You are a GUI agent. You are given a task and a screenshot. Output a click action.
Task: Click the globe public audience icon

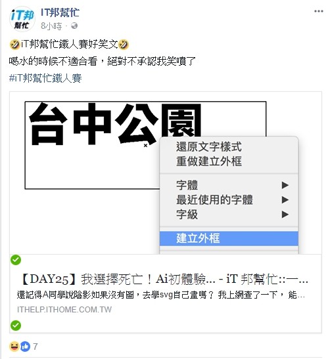tap(74, 26)
